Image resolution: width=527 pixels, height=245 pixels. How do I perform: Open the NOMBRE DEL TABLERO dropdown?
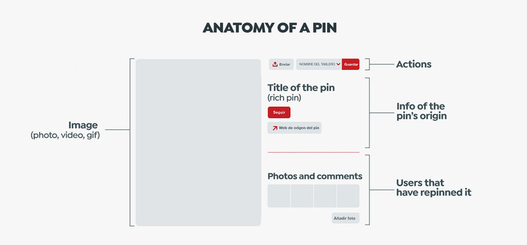[x=319, y=64]
